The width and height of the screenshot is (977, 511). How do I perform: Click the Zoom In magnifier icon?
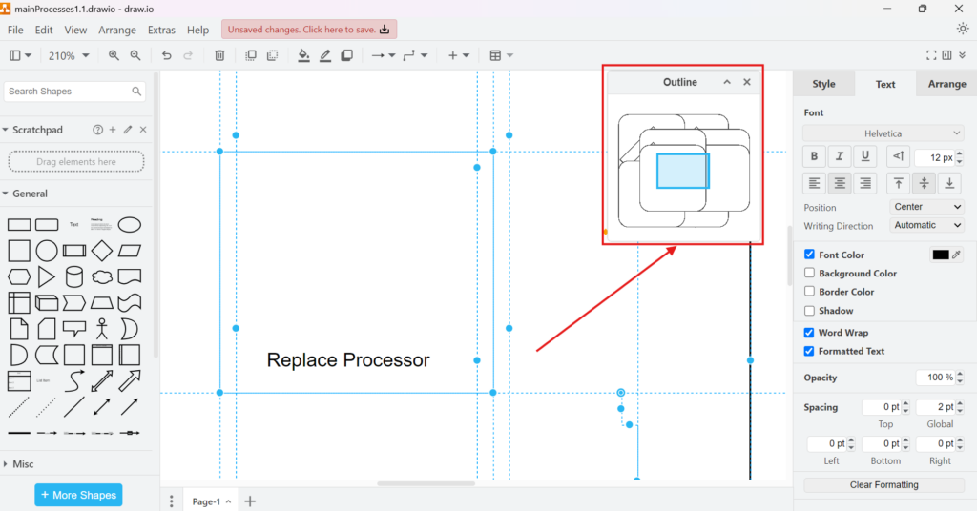point(114,55)
